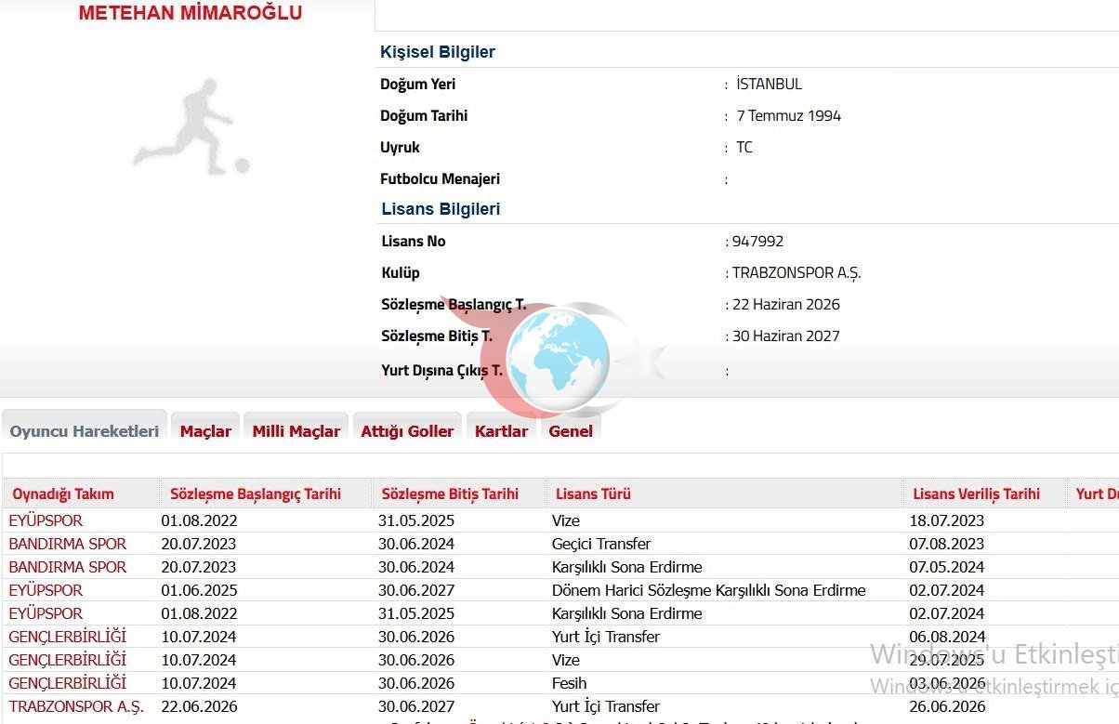Open TRABZONSPOR A.Ş. link in movements table
This screenshot has width=1119, height=724.
coord(76,706)
